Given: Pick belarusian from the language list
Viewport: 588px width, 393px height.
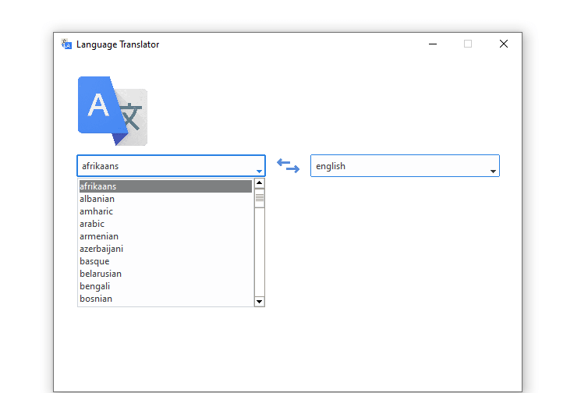Looking at the screenshot, I should [101, 274].
